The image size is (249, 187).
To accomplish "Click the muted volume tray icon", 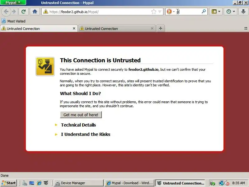I will coord(227,183).
